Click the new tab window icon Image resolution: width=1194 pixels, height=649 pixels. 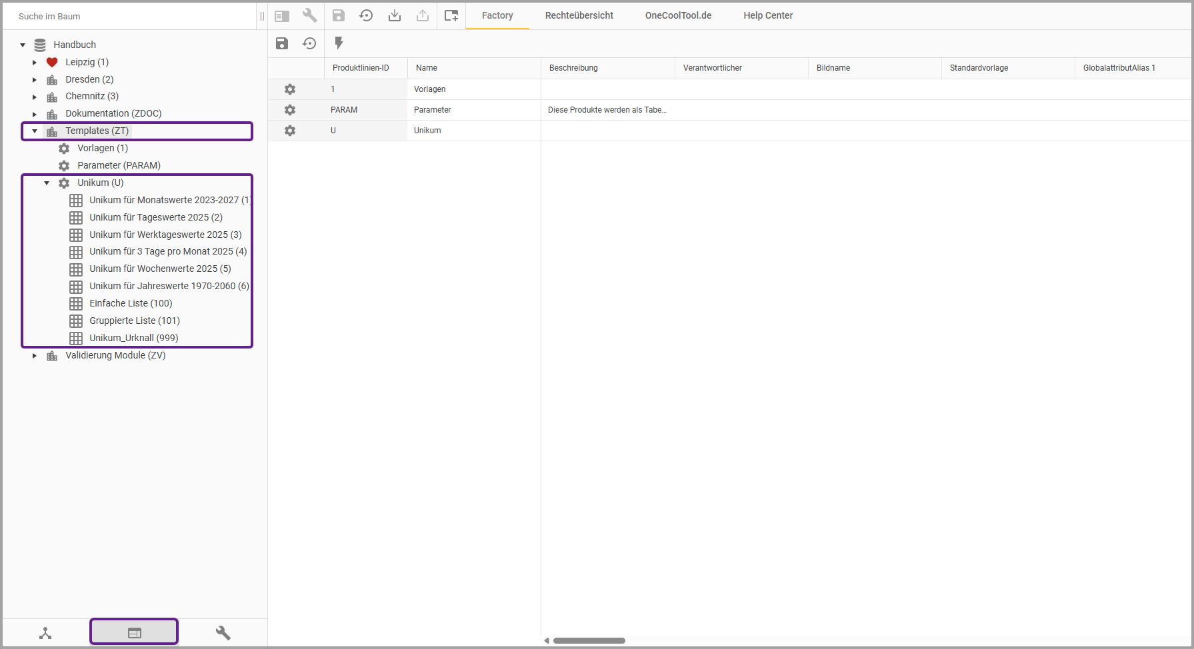(451, 15)
